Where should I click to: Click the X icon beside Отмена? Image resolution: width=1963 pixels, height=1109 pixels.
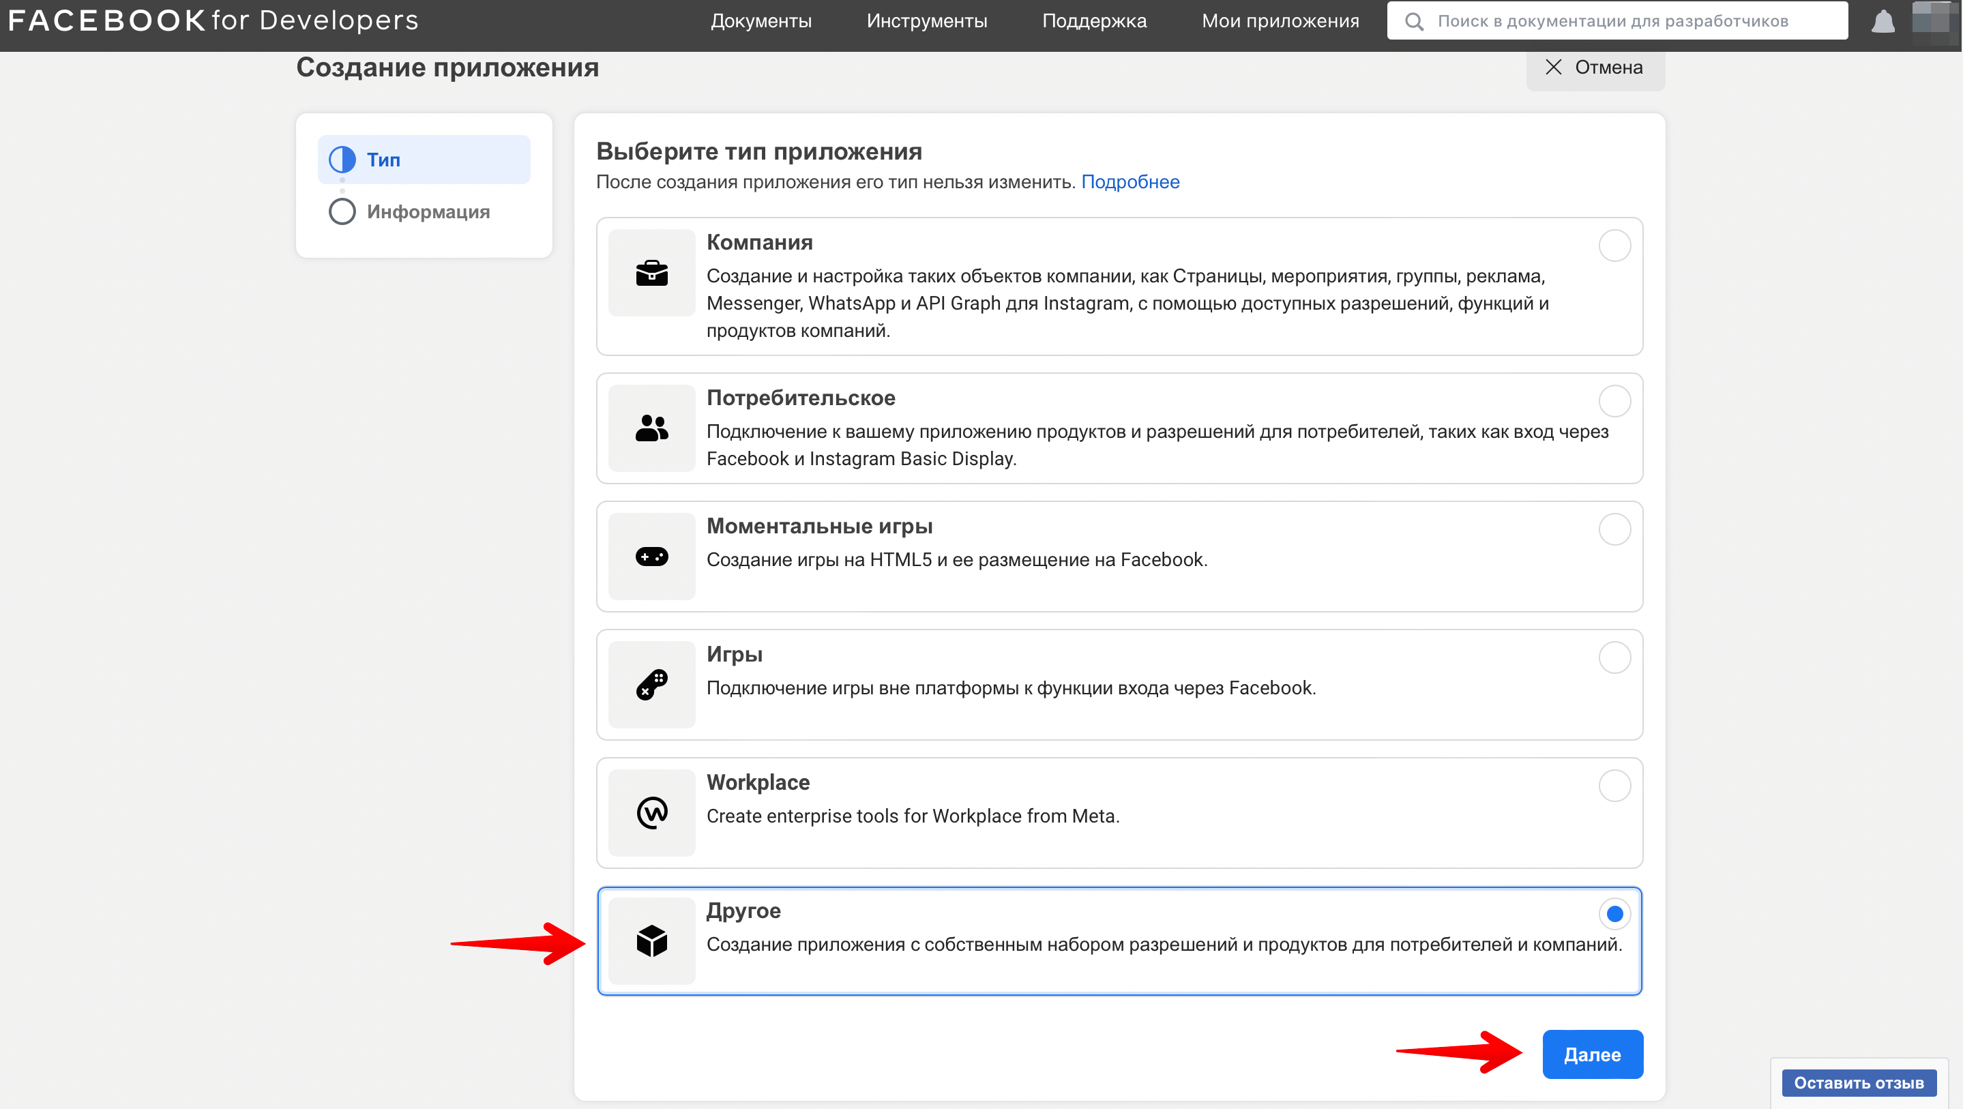coord(1553,67)
